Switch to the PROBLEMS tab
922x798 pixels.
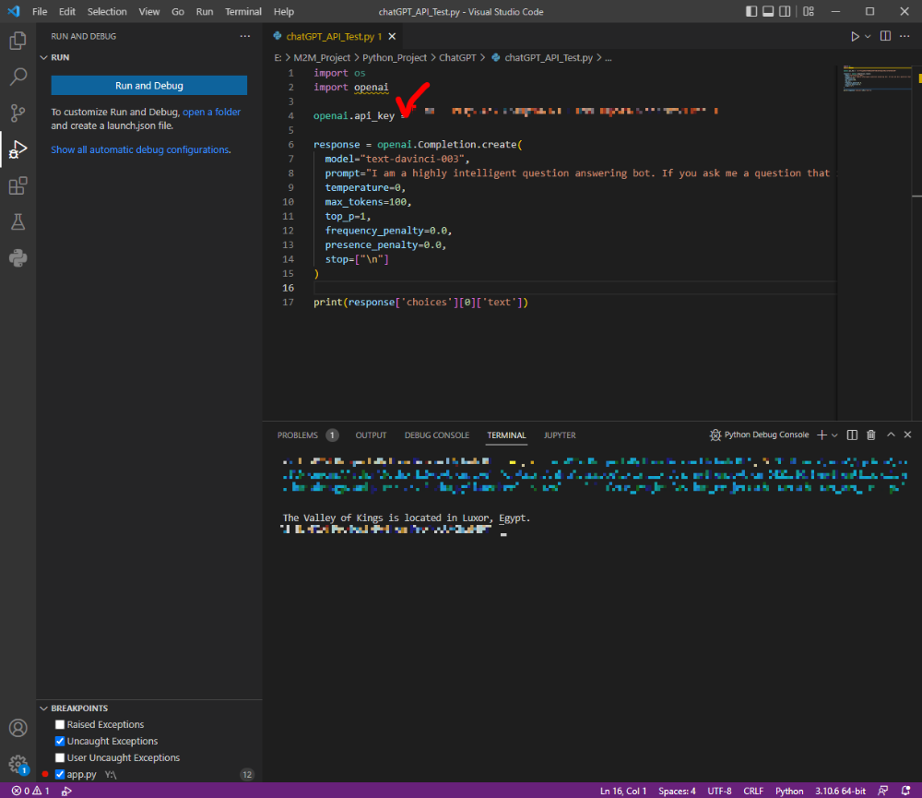[x=308, y=435]
